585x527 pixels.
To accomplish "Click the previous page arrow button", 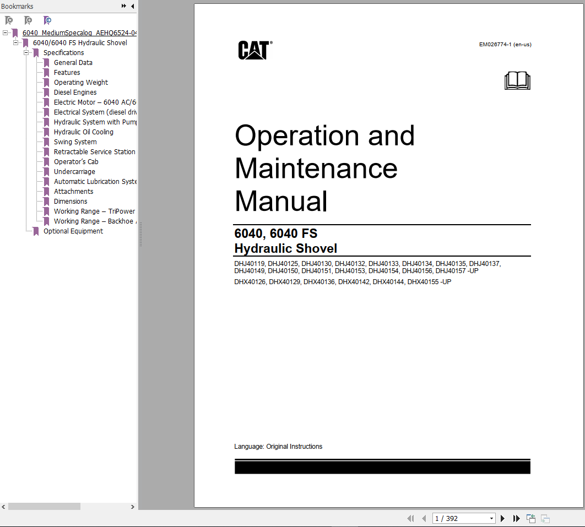I will pos(424,518).
